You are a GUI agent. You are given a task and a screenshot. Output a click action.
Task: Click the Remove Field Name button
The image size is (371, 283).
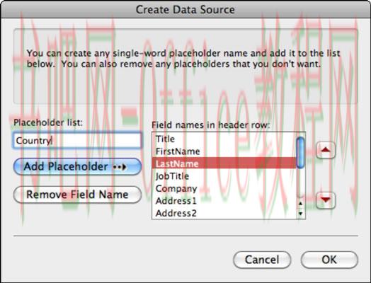tap(77, 195)
